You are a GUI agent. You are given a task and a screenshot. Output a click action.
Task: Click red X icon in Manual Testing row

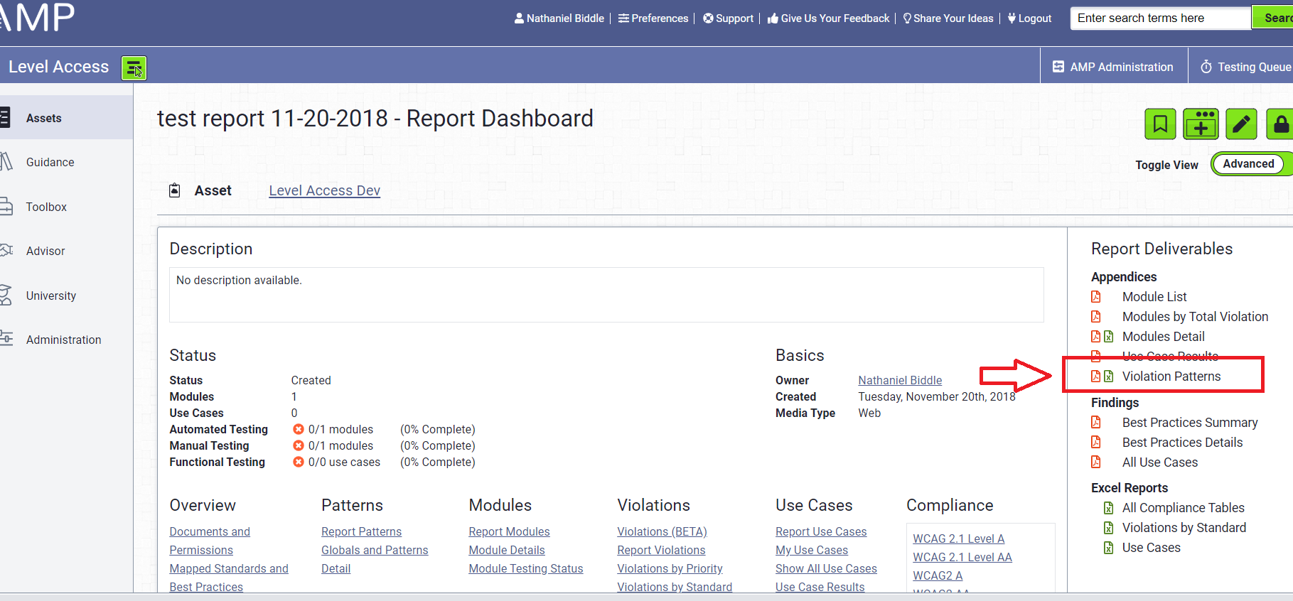(299, 445)
